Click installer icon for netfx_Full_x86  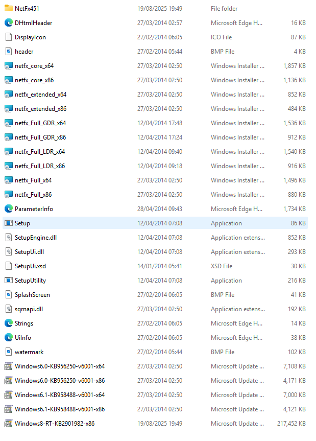click(x=9, y=195)
